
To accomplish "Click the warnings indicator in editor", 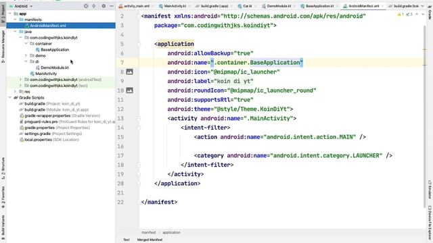I will tap(401, 14).
